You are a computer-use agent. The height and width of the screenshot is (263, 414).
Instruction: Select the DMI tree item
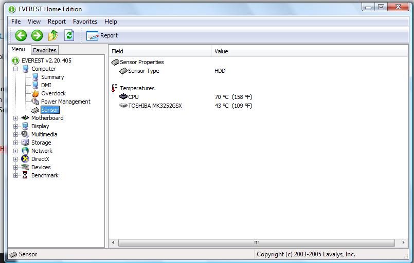click(x=46, y=85)
